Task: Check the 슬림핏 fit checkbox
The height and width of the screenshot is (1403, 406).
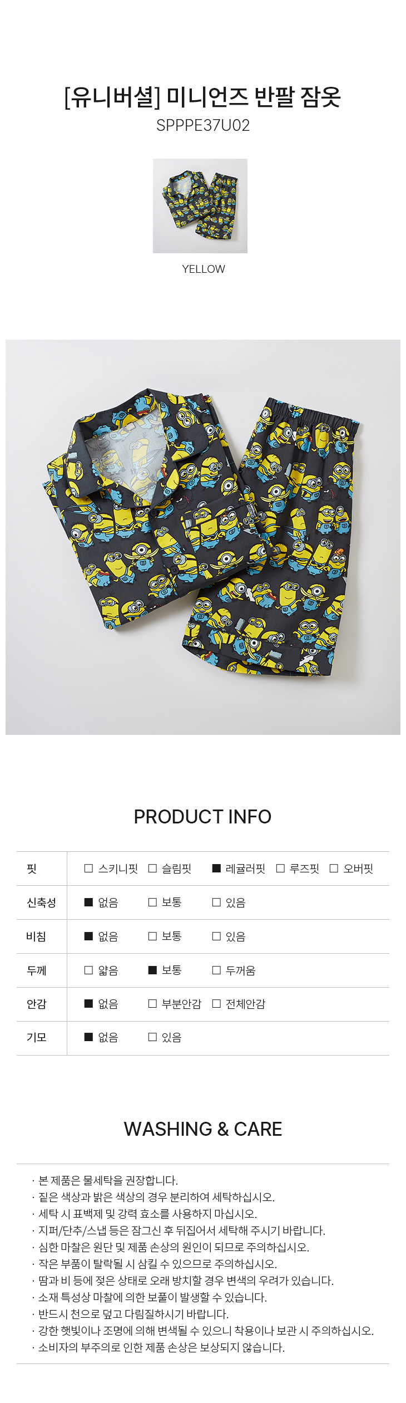Action: click(x=152, y=869)
